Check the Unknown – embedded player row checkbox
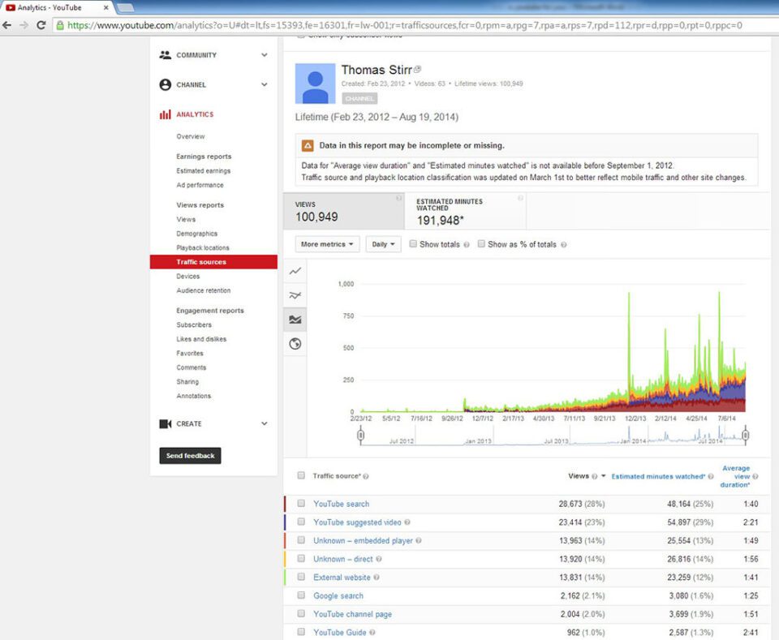This screenshot has width=779, height=640. coord(301,540)
